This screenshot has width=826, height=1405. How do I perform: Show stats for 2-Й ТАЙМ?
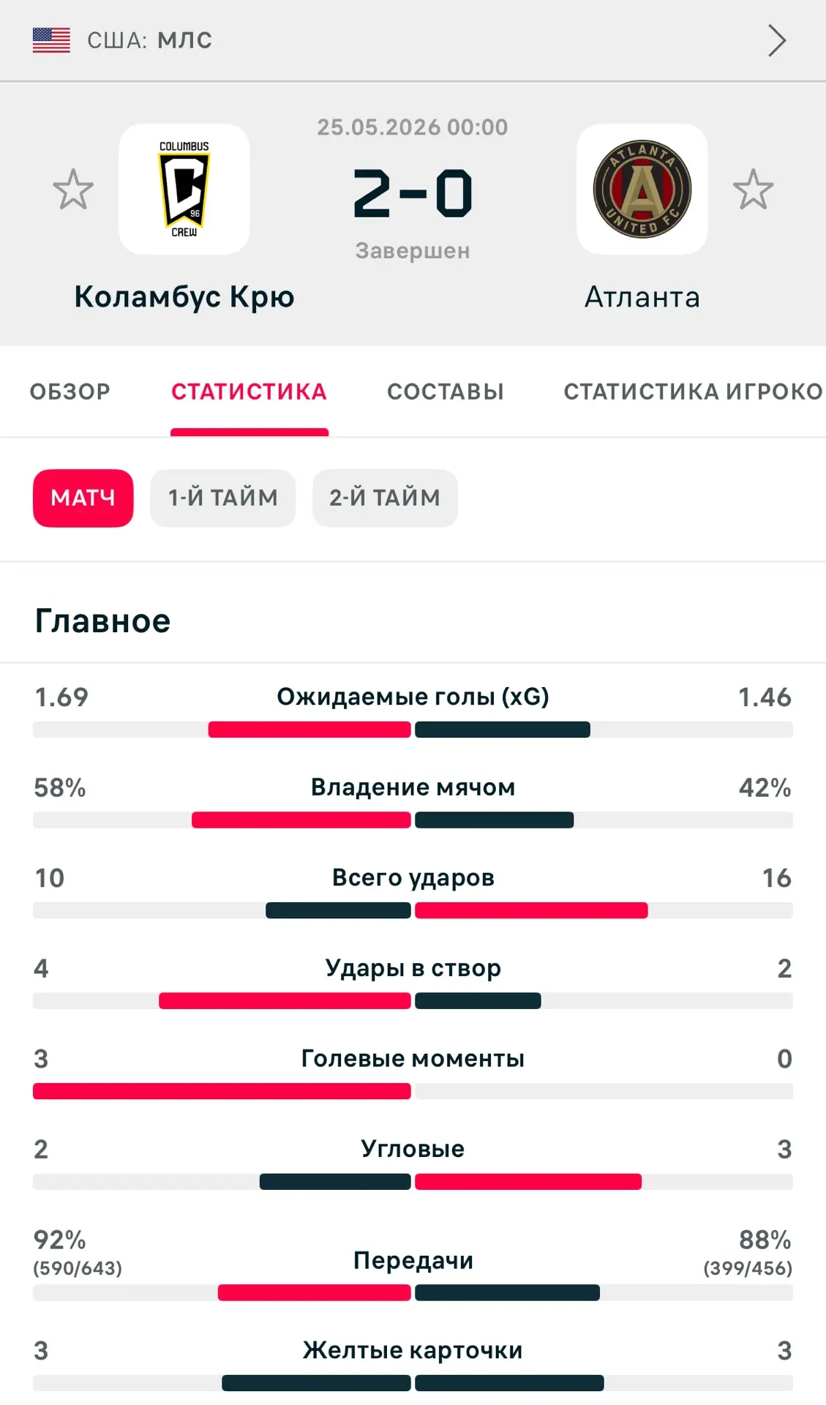point(385,498)
